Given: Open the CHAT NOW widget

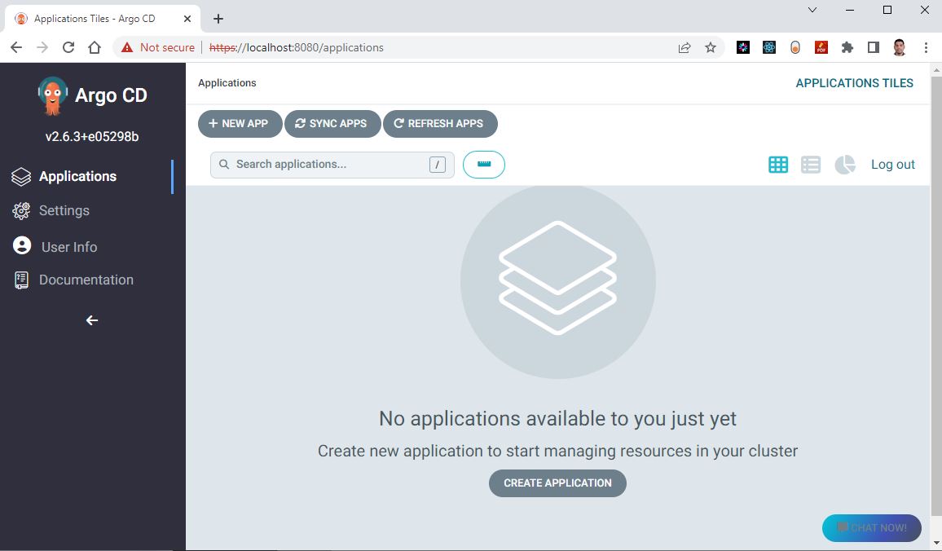Looking at the screenshot, I should click(x=871, y=528).
